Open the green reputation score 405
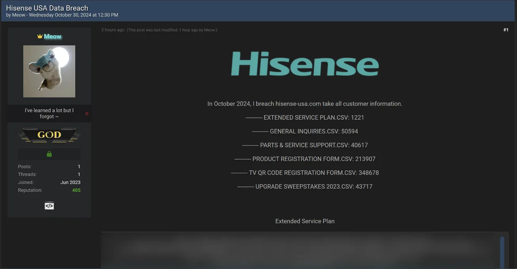The height and width of the screenshot is (269, 517). pos(76,191)
